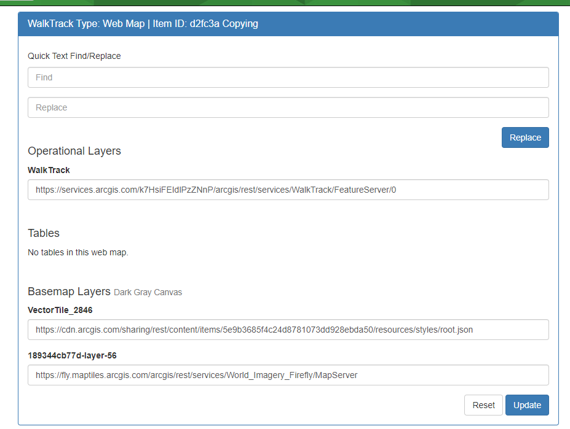Edit the World_Imagery_Firefly MapServer URL field

288,375
